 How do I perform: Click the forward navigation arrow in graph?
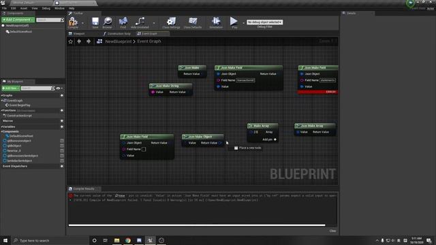pyautogui.click(x=89, y=42)
